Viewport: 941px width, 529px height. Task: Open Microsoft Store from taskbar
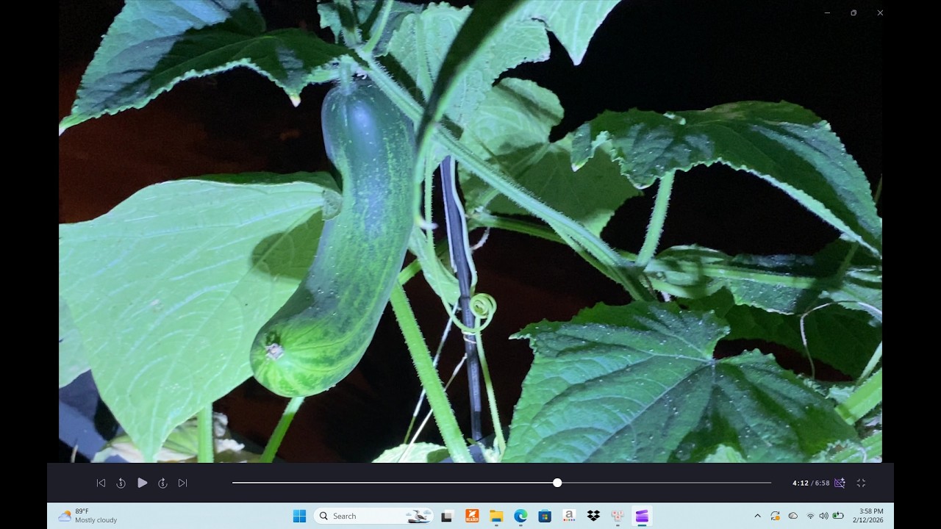545,516
